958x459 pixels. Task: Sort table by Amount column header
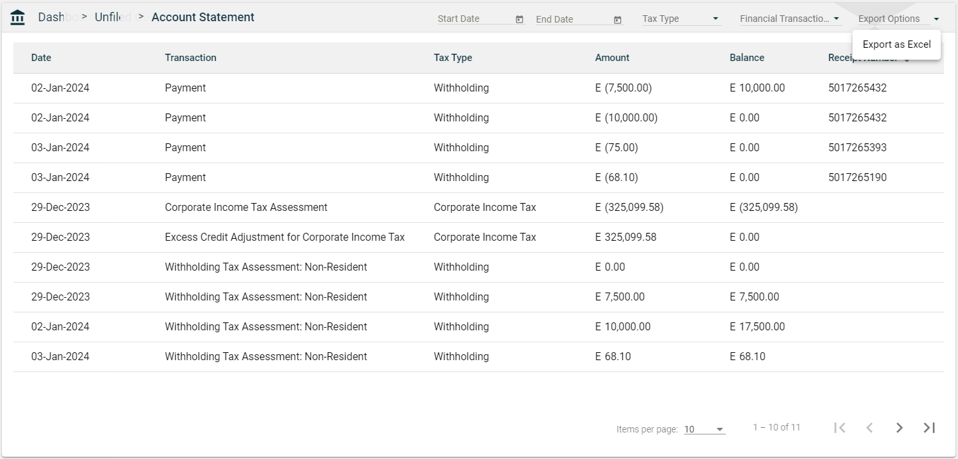tap(612, 58)
